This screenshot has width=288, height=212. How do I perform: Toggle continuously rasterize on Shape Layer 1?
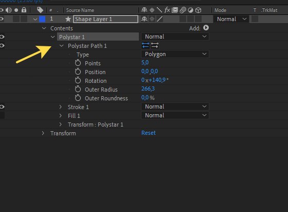point(152,19)
